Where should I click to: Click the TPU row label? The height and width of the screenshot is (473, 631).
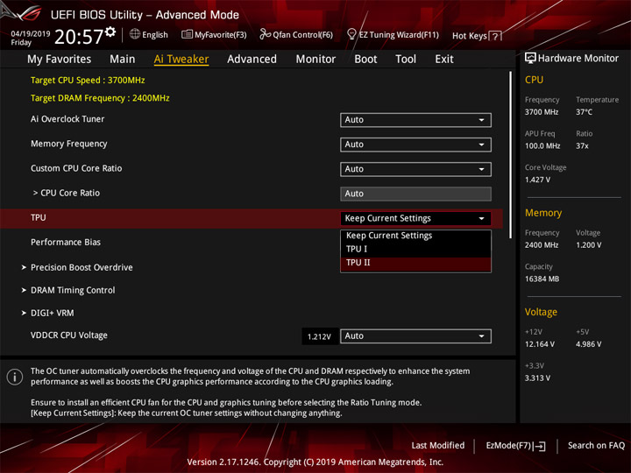click(x=39, y=217)
